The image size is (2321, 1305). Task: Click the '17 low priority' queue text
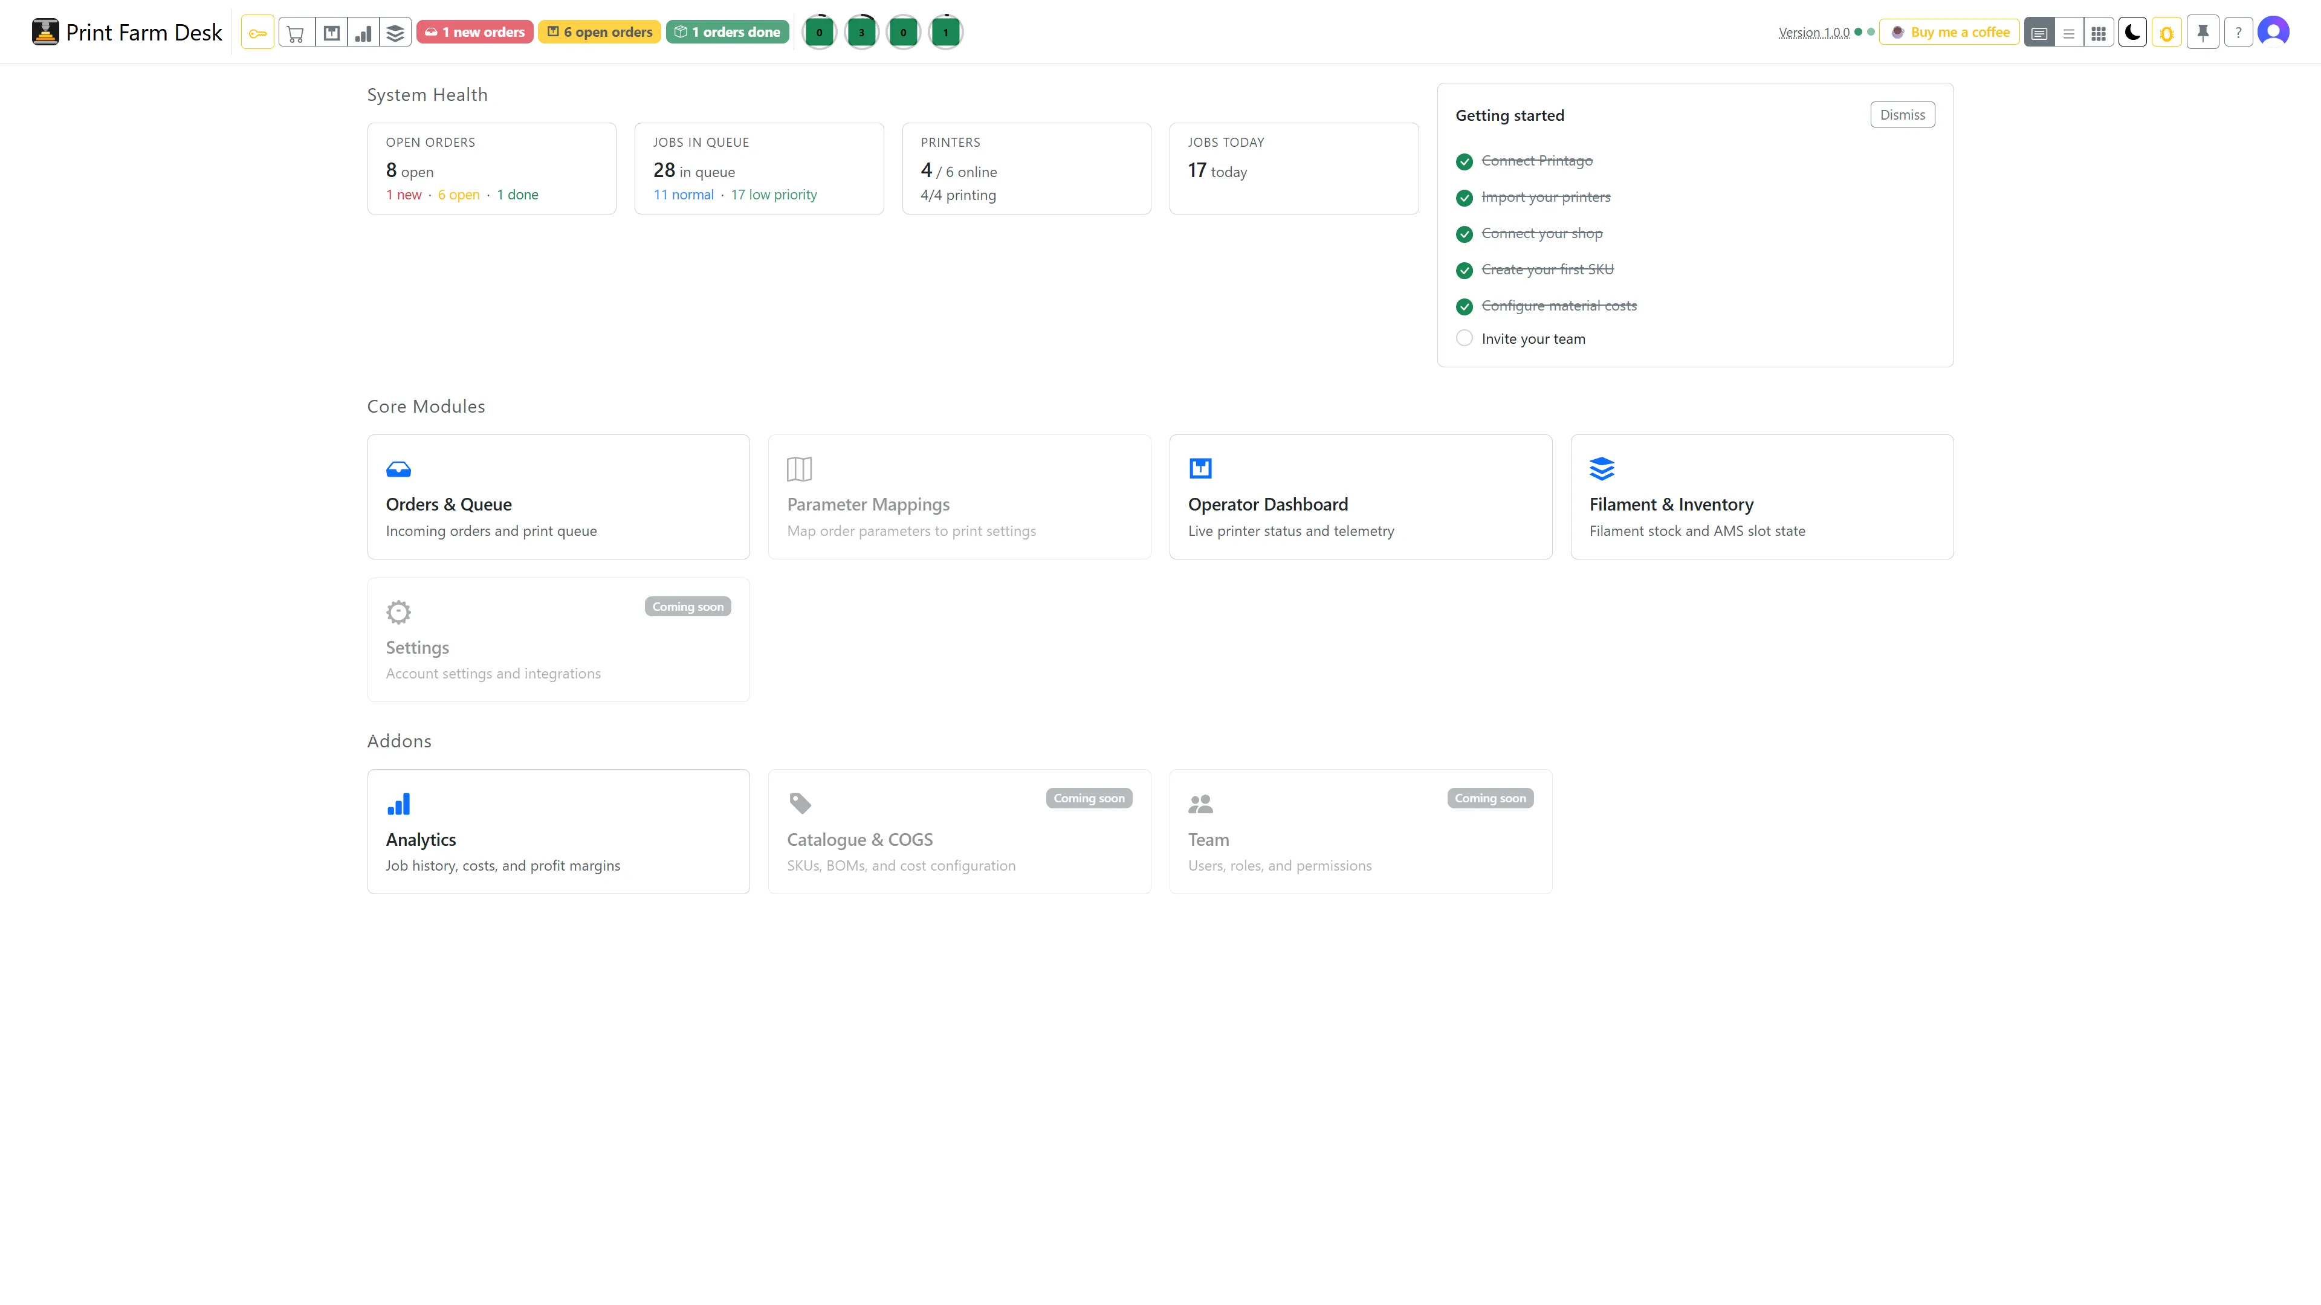(774, 195)
